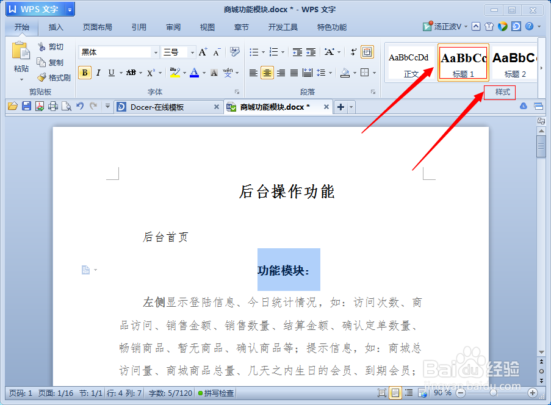Screen dimensions: 551x405
Task: Open font color dropdown arrow
Action: 204,73
